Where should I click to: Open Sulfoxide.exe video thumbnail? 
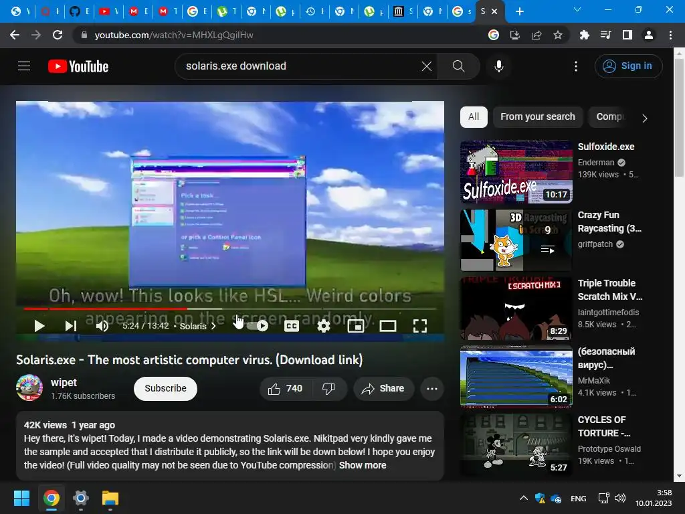[x=516, y=172]
